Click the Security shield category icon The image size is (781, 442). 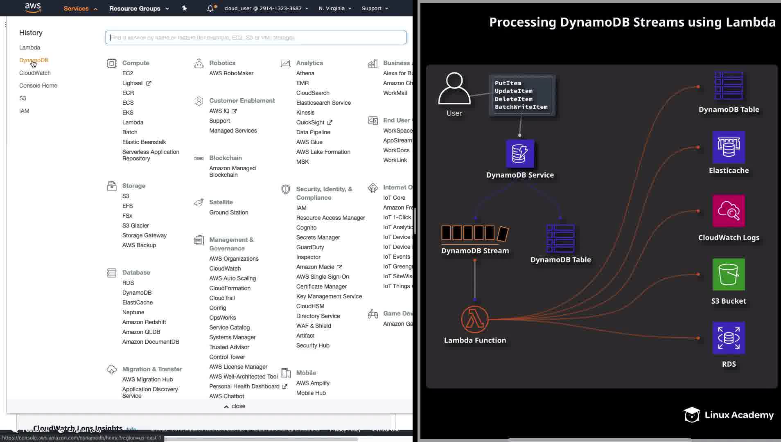click(x=285, y=189)
